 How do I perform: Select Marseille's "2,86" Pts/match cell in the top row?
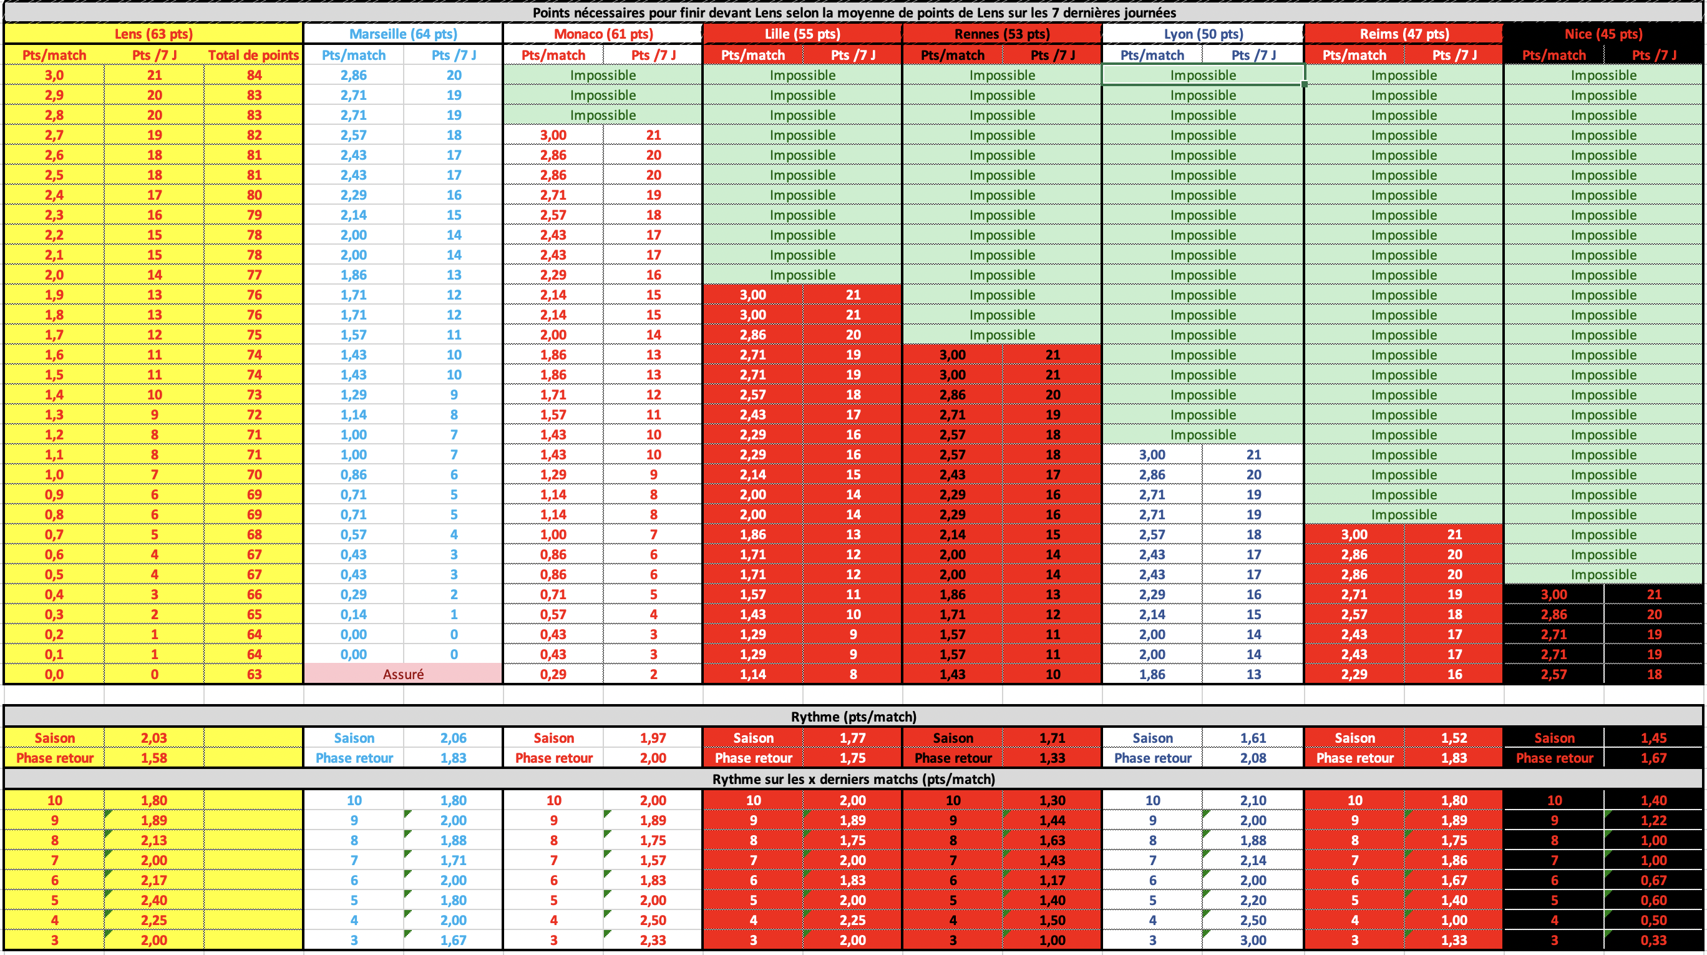point(353,75)
